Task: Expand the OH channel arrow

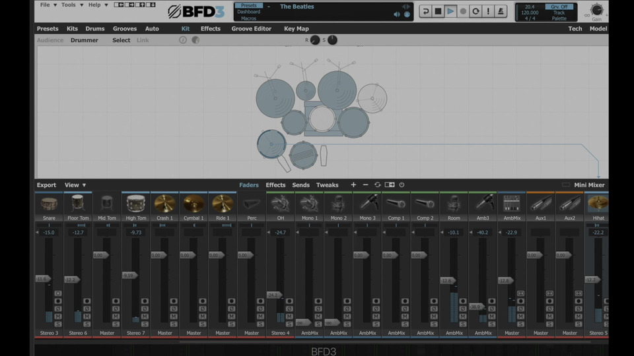Action: coord(269,233)
